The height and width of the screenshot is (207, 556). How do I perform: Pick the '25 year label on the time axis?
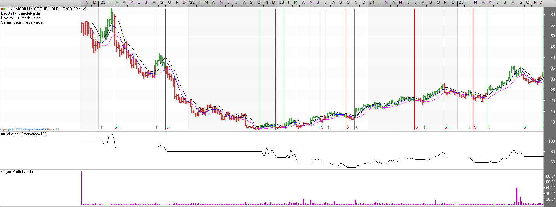461,3
